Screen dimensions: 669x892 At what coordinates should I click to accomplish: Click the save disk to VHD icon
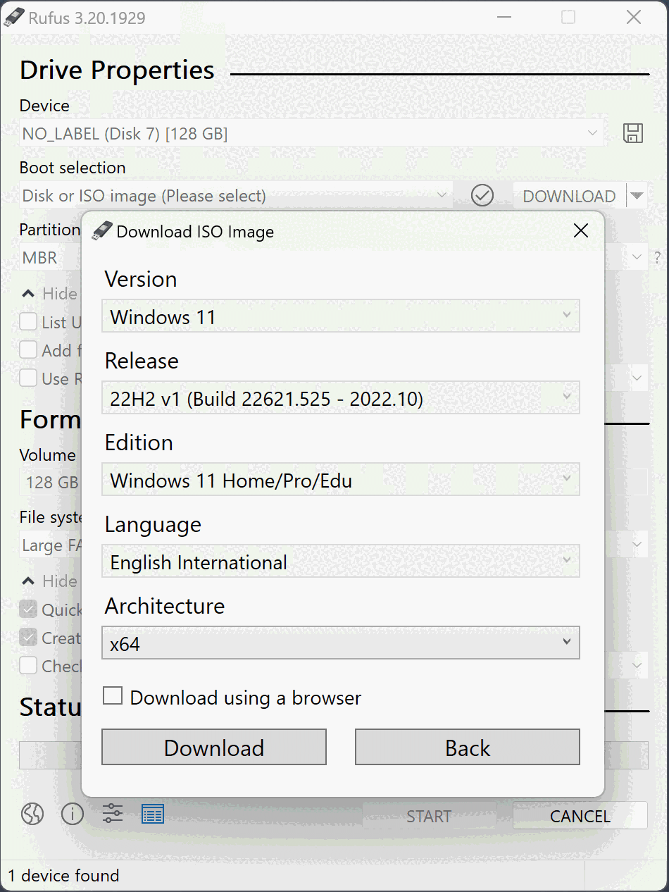point(633,132)
